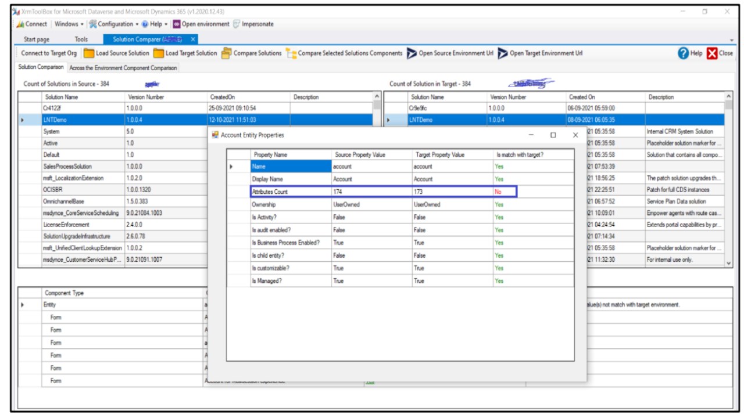Viewport: 744px width, 418px height.
Task: Click source value 174
Action: pyautogui.click(x=371, y=192)
